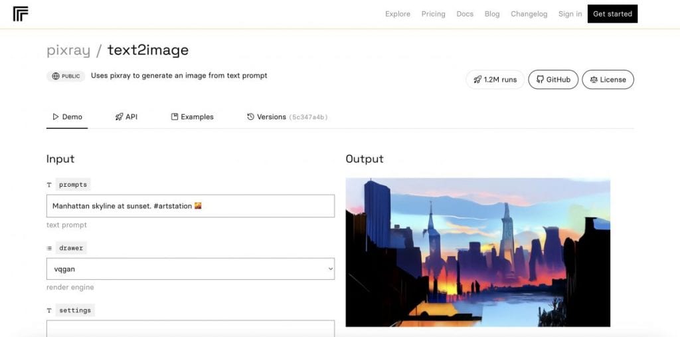Switch to the API tab
Screen dimensions: 680x337
[x=126, y=117]
